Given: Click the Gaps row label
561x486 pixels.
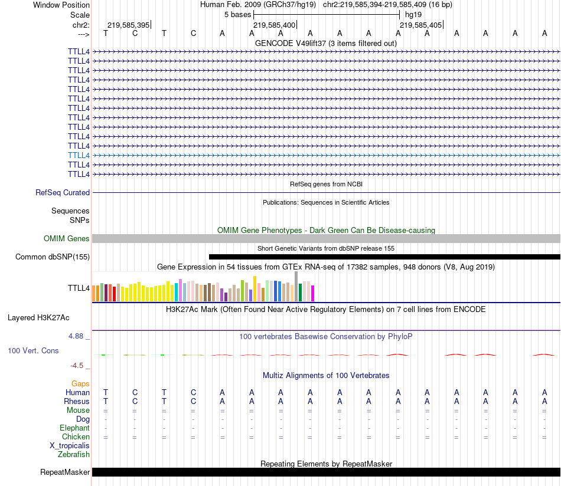Looking at the screenshot, I should [x=80, y=384].
